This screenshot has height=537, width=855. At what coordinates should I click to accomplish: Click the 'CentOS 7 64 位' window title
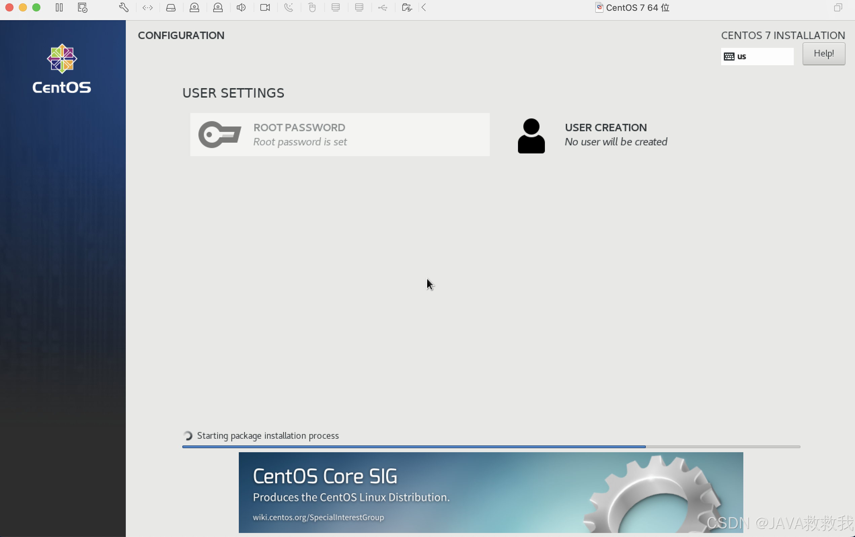[637, 7]
